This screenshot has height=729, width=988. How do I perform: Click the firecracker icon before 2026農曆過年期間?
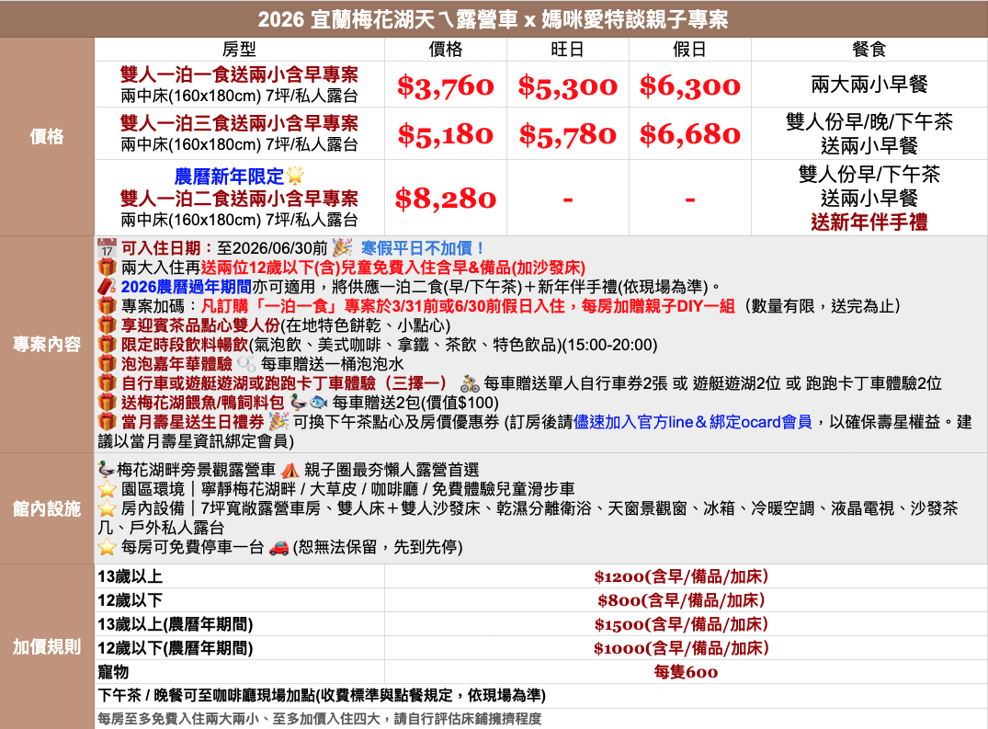(107, 287)
